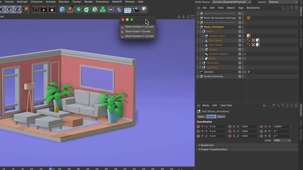This screenshot has width=303, height=170.
Task: Add a Camera from toolbar icon
Action: (136, 9)
